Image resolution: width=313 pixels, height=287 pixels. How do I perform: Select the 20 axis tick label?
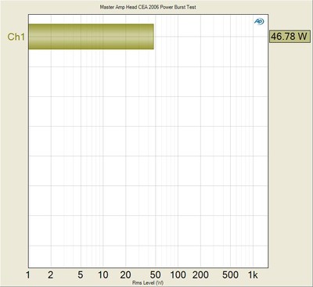coord(125,274)
